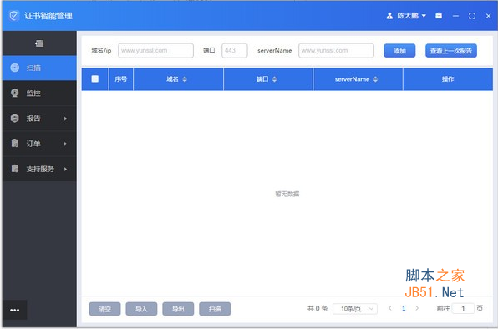Screen dimensions: 498x329
Task: Click the 监控 sidebar icon
Action: [14, 93]
